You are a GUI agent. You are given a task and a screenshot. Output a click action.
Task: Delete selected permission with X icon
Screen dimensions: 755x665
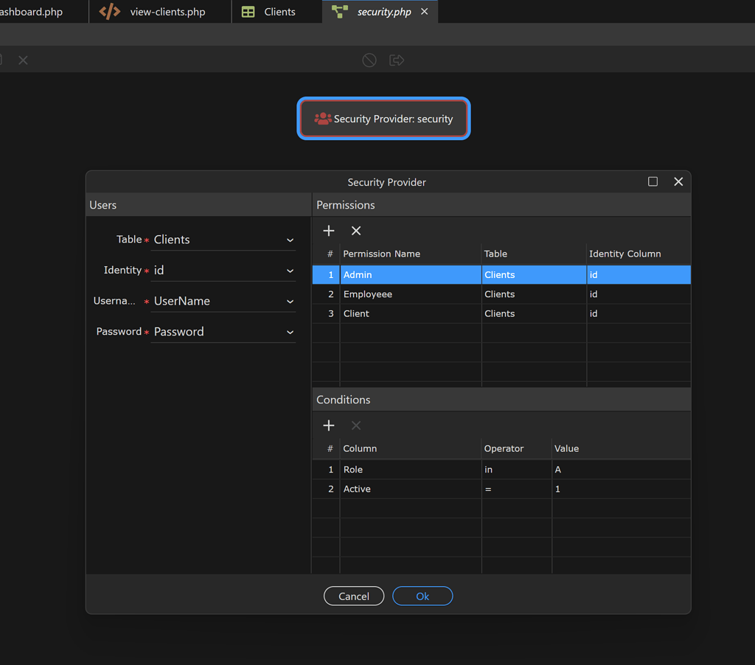pyautogui.click(x=356, y=231)
